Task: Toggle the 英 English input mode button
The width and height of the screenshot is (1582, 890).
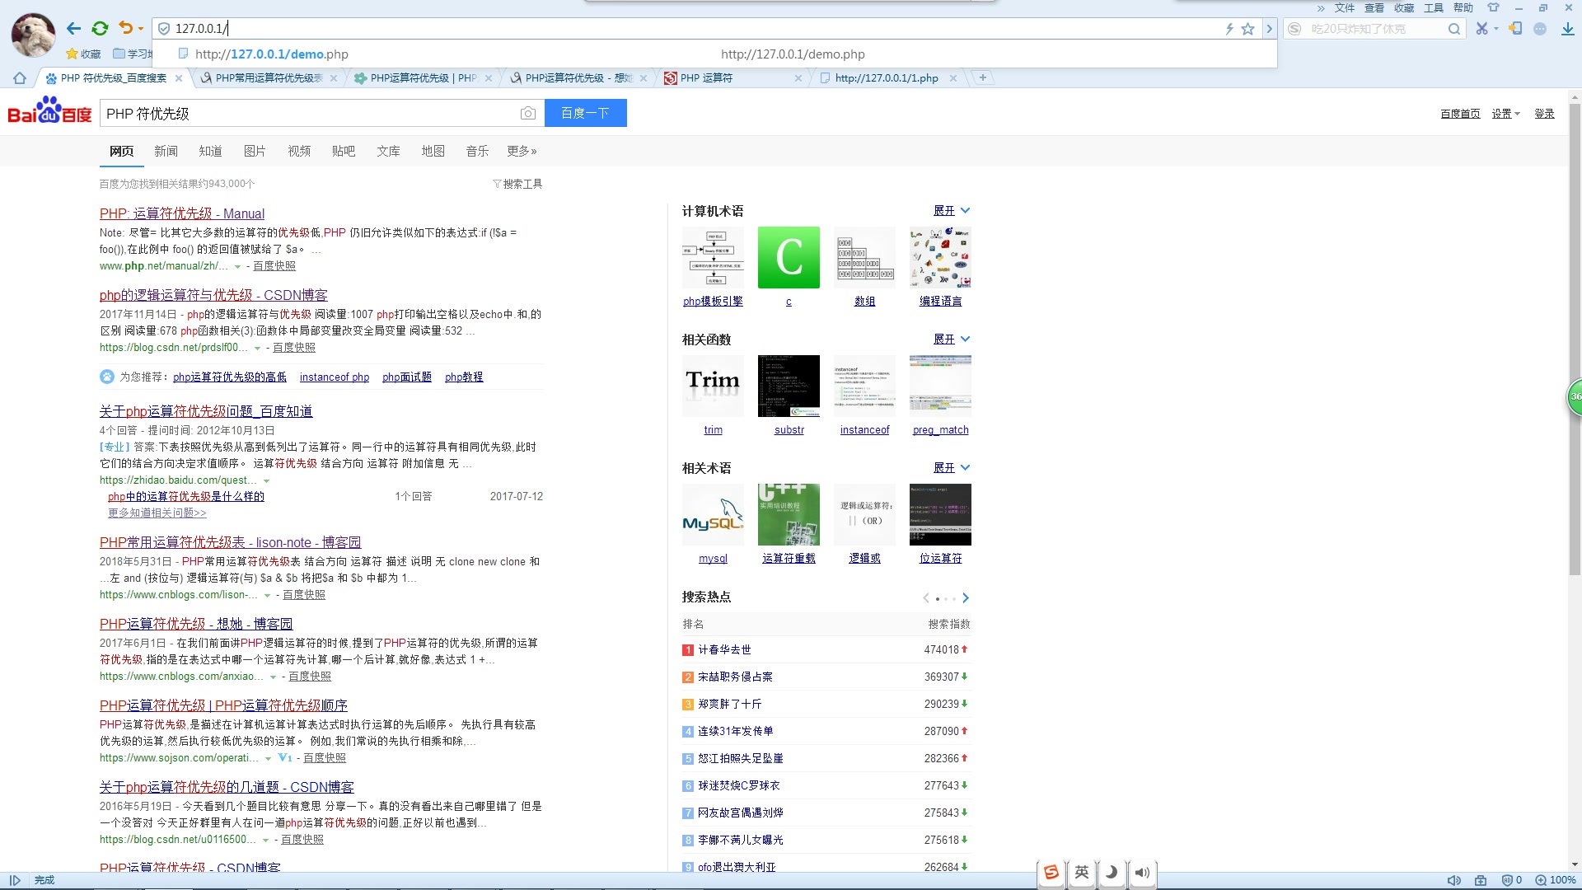Action: coord(1082,873)
